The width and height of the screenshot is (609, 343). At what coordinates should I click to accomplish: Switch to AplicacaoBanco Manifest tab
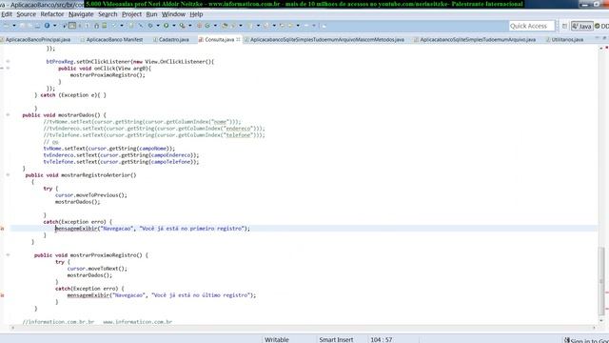(112, 40)
